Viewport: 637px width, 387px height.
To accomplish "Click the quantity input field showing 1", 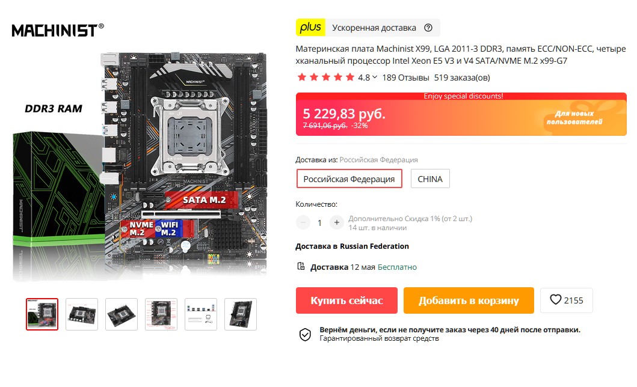I will (320, 223).
